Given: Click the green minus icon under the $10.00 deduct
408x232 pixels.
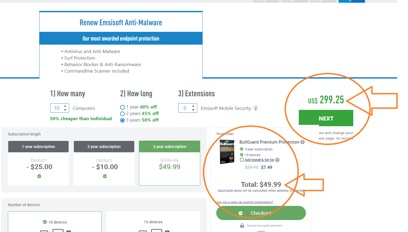Looking at the screenshot, I should click(105, 176).
